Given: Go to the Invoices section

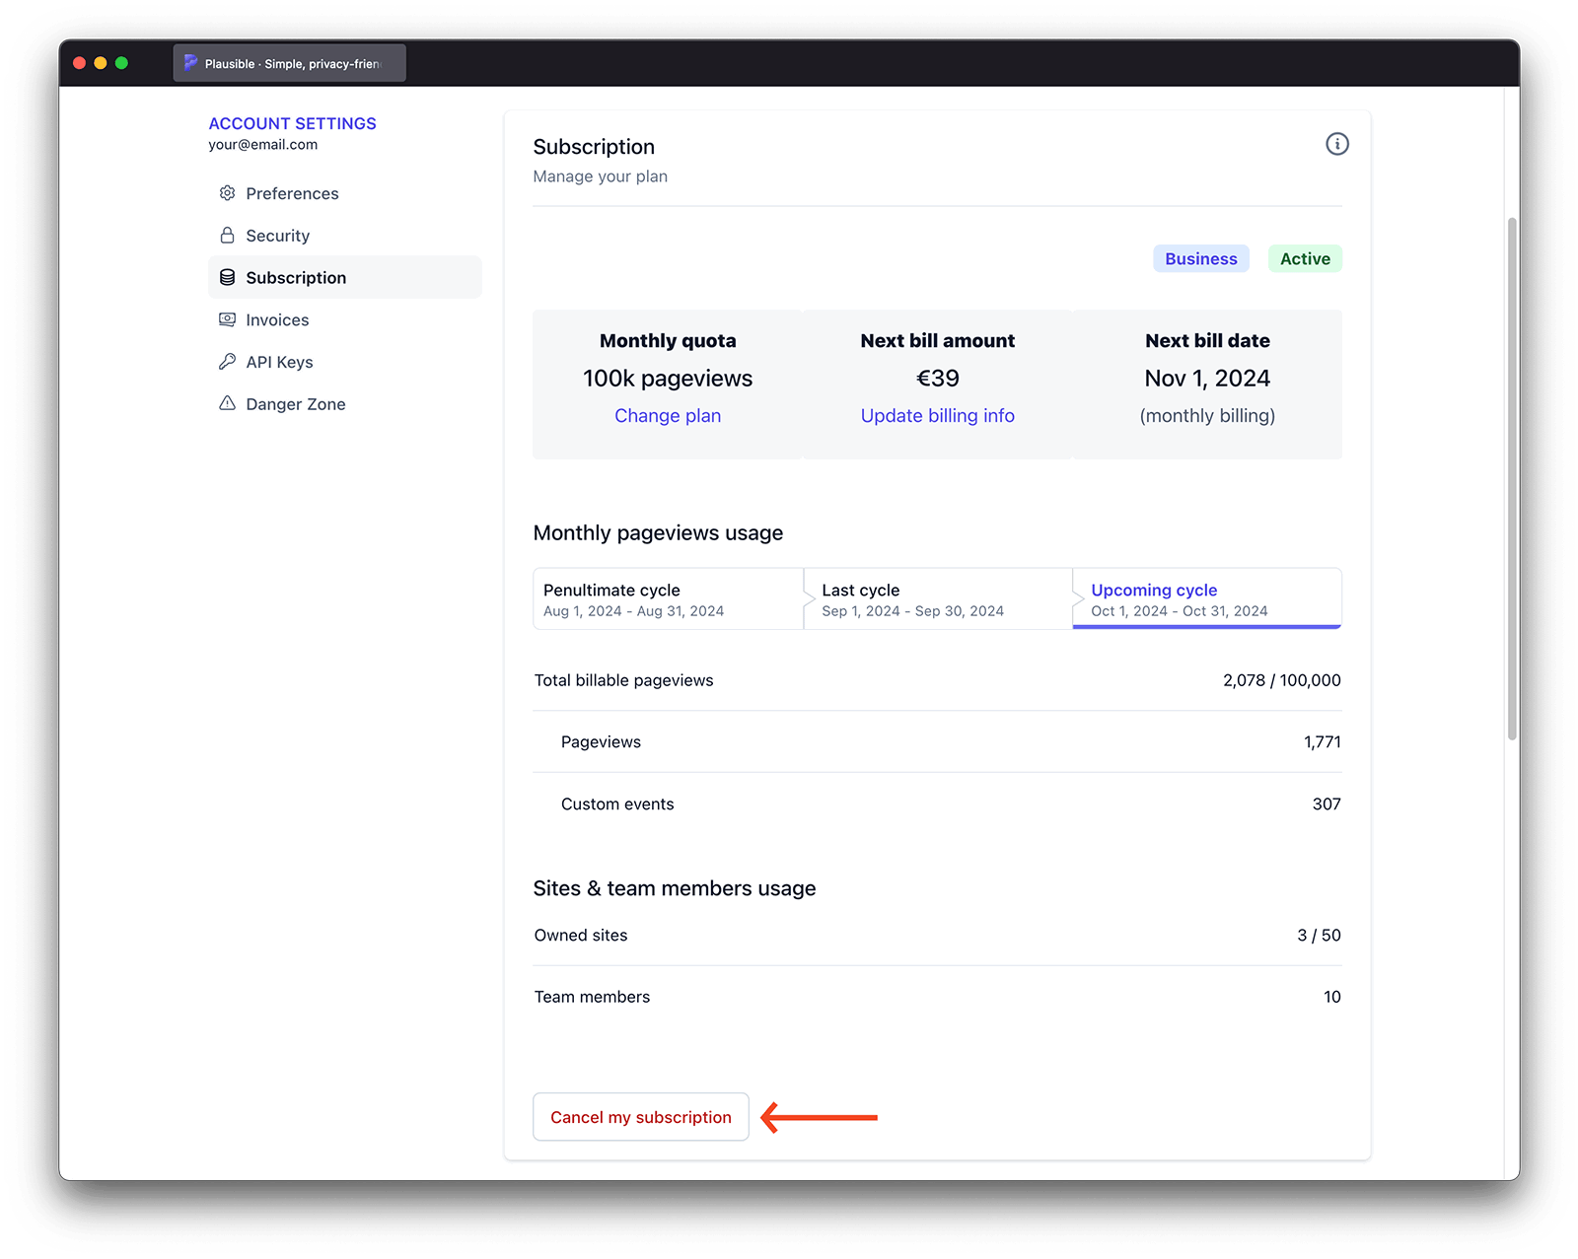Looking at the screenshot, I should 277,320.
